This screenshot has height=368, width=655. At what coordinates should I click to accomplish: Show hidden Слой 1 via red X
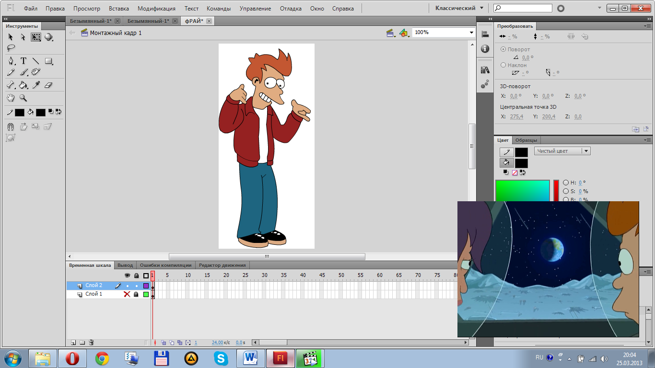[x=127, y=294]
